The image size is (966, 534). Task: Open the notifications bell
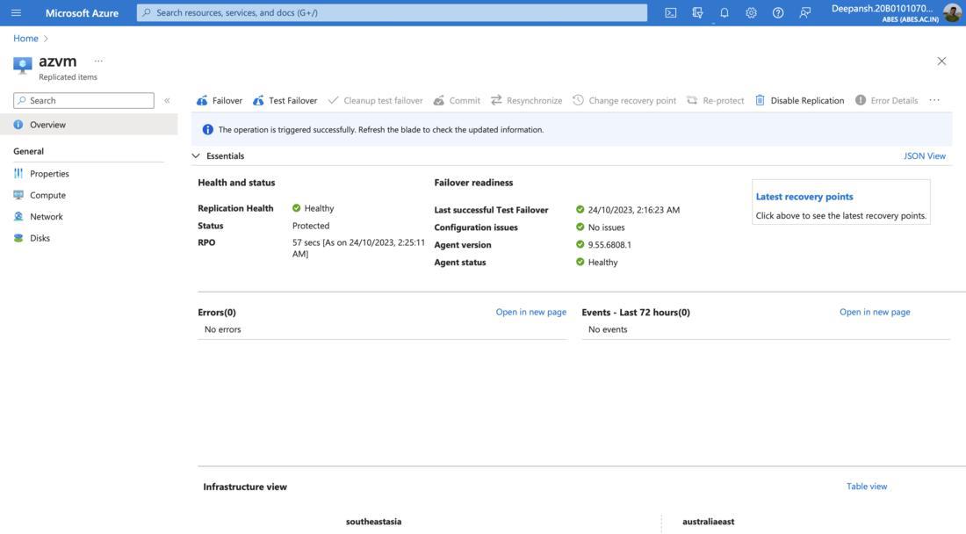click(724, 12)
